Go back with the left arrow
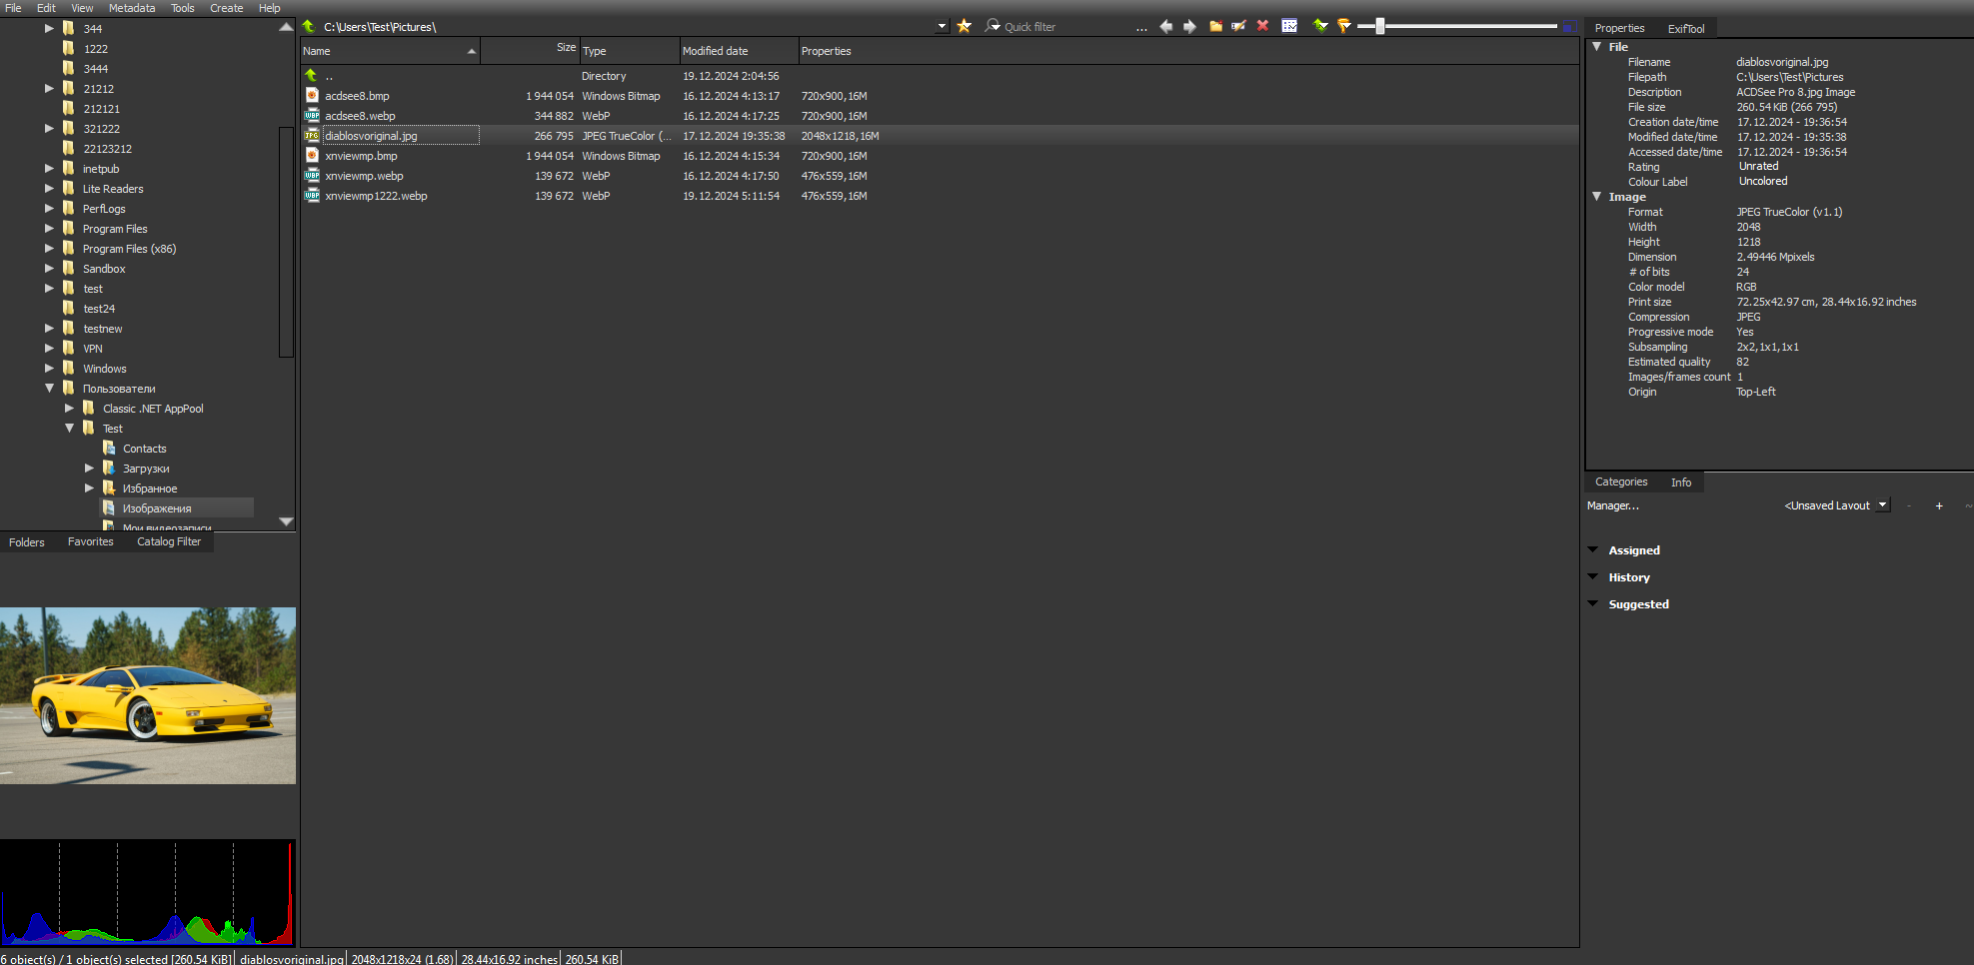Image resolution: width=1974 pixels, height=965 pixels. point(1165,26)
